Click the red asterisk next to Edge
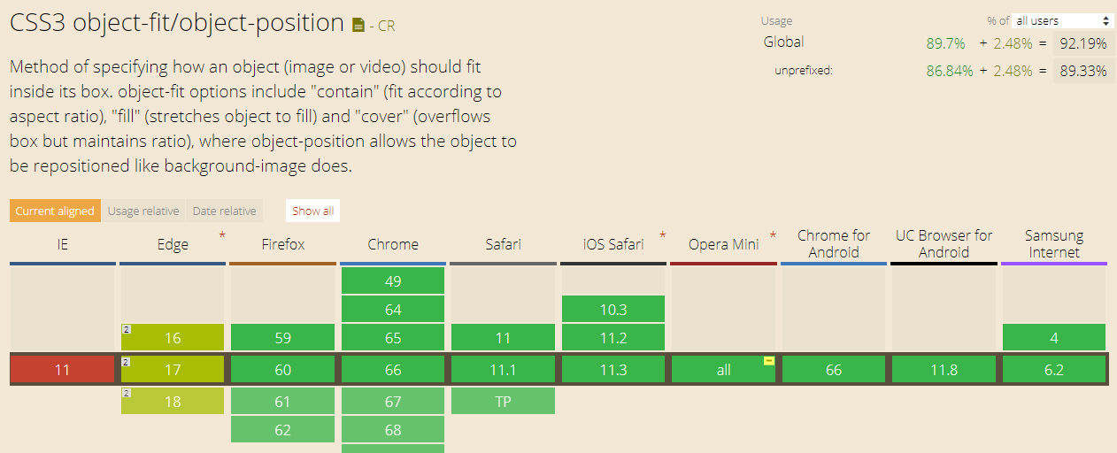 [222, 235]
